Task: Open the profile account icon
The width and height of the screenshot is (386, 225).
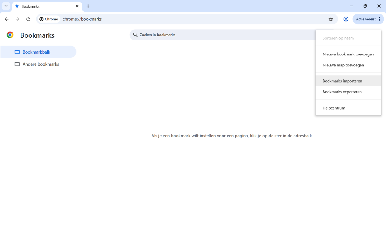Action: pyautogui.click(x=346, y=19)
